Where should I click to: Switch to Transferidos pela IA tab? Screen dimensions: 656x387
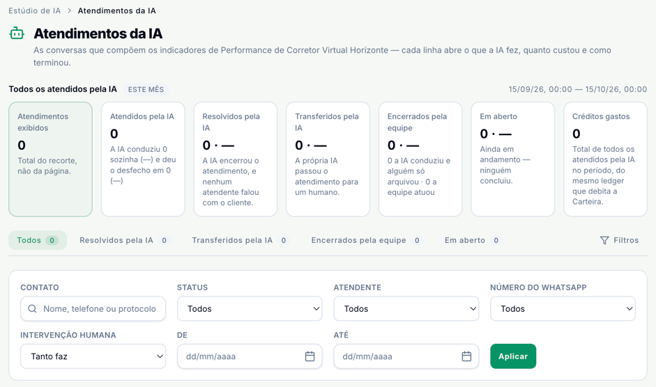pyautogui.click(x=240, y=240)
